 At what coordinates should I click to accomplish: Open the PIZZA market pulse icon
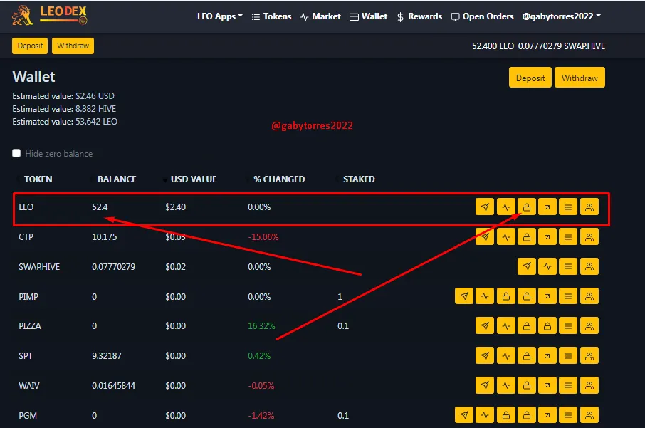(506, 325)
